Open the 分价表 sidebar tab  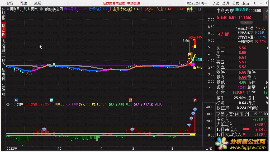(x=3, y=60)
